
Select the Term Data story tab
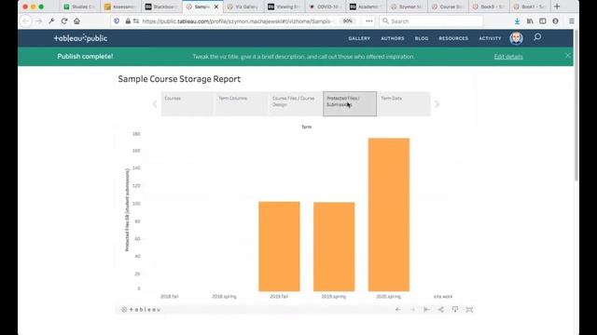(404, 103)
